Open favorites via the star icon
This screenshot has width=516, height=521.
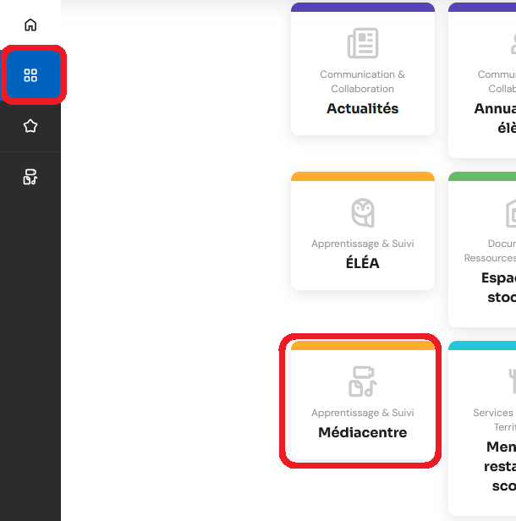point(30,126)
